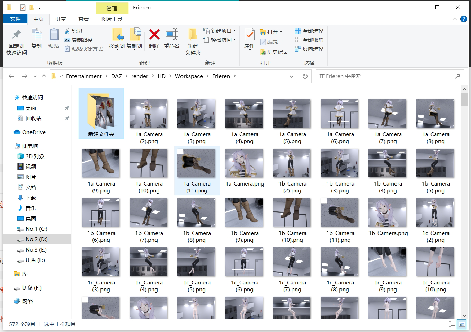Click the Workspace breadcrumb
This screenshot has width=471, height=332.
pyautogui.click(x=189, y=76)
